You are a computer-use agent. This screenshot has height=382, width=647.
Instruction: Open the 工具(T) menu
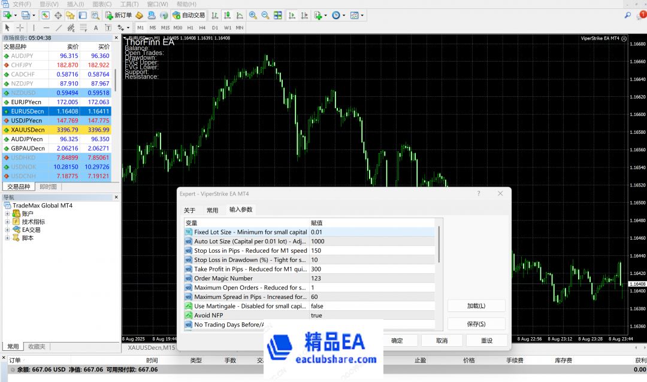tap(129, 4)
